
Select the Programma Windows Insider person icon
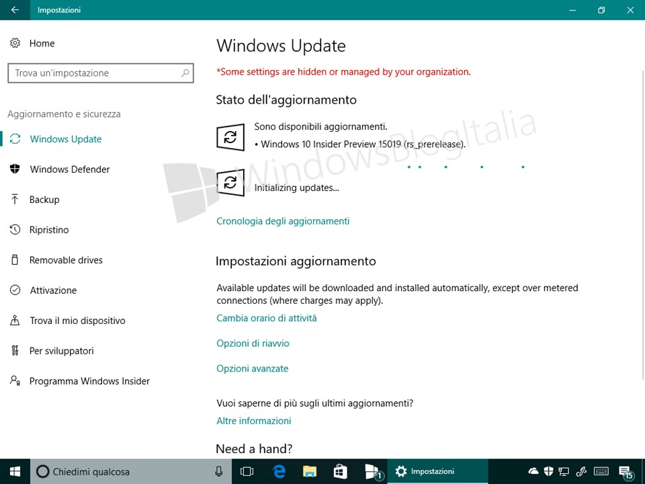tap(15, 380)
